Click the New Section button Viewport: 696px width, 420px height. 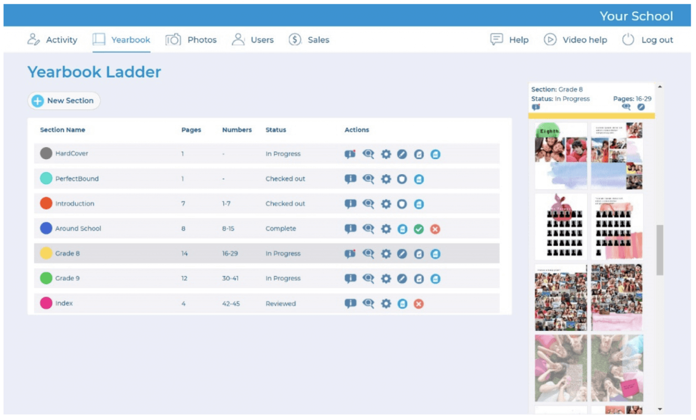coord(64,101)
